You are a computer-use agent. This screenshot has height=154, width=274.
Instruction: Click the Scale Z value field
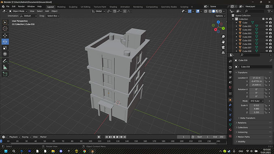(257, 112)
